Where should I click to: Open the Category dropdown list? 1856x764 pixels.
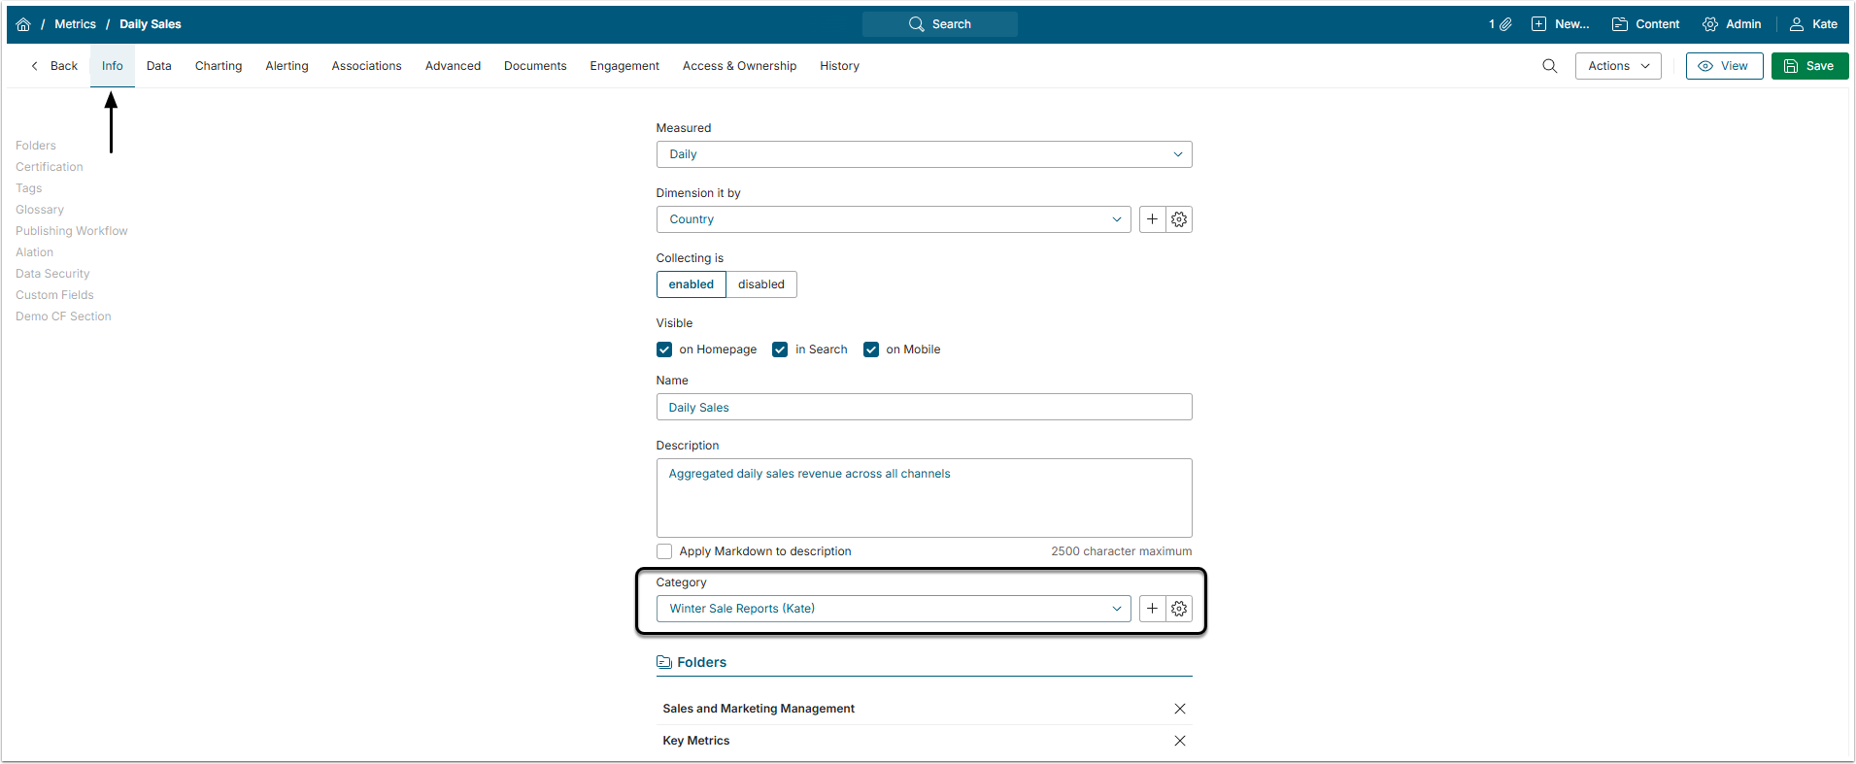[893, 609]
